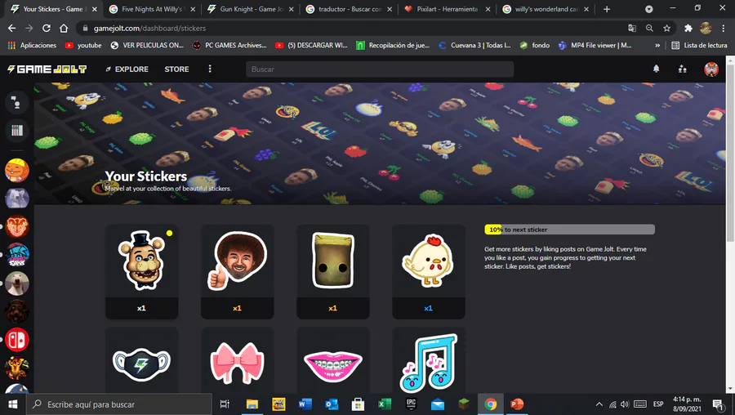Click the Explore navigation link
The image size is (735, 415).
click(127, 69)
